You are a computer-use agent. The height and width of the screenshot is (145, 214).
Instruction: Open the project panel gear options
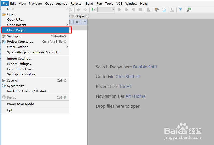click(x=78, y=22)
